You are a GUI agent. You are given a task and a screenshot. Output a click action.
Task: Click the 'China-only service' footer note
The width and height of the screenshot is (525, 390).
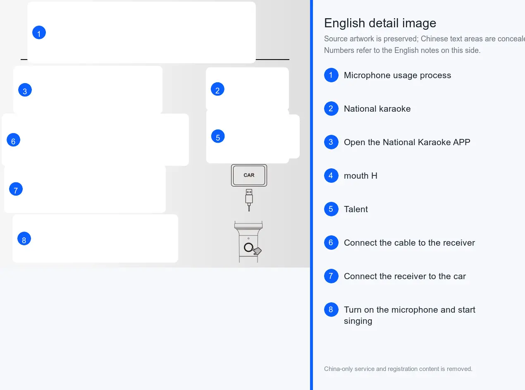398,369
